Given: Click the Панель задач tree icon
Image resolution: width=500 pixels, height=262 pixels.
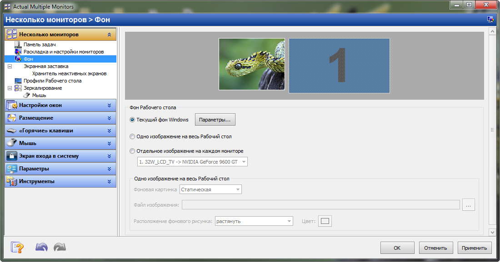Looking at the screenshot, I should [18, 44].
